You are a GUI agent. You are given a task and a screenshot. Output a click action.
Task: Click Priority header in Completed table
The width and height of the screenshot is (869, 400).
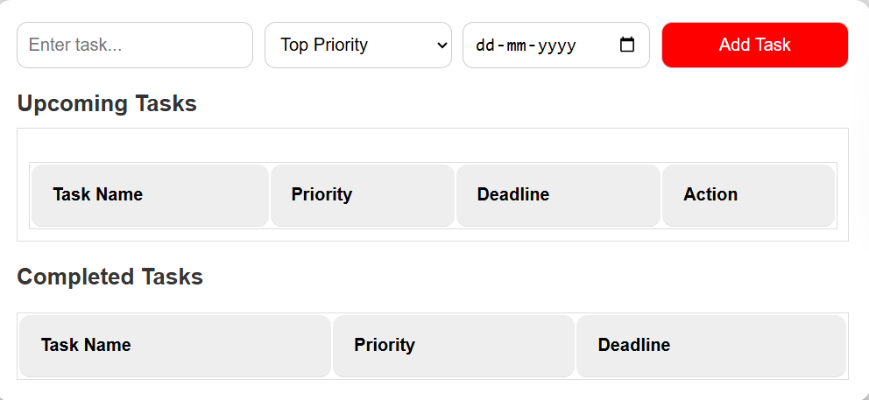(385, 345)
